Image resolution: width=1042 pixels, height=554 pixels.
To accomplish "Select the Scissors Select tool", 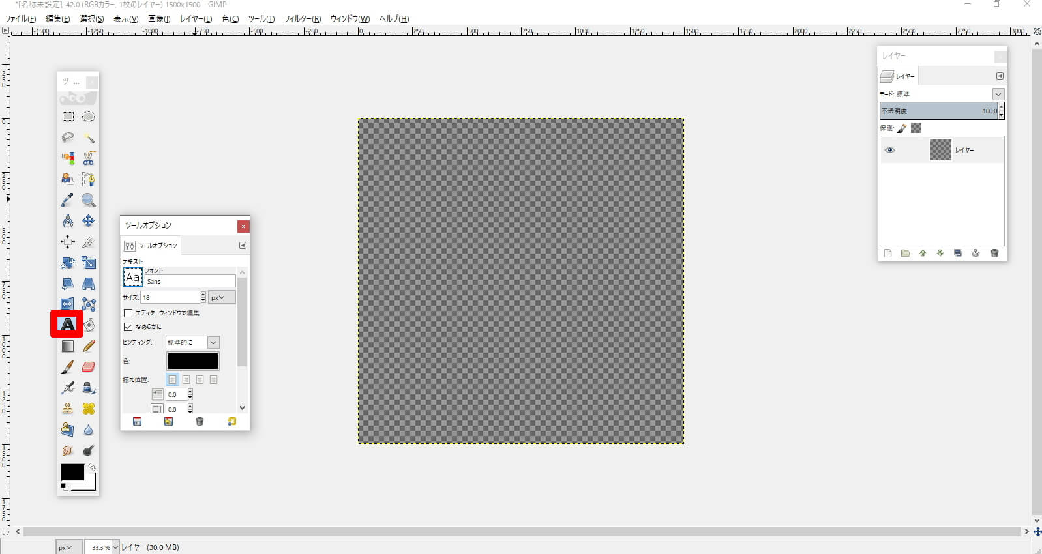I will pos(89,158).
